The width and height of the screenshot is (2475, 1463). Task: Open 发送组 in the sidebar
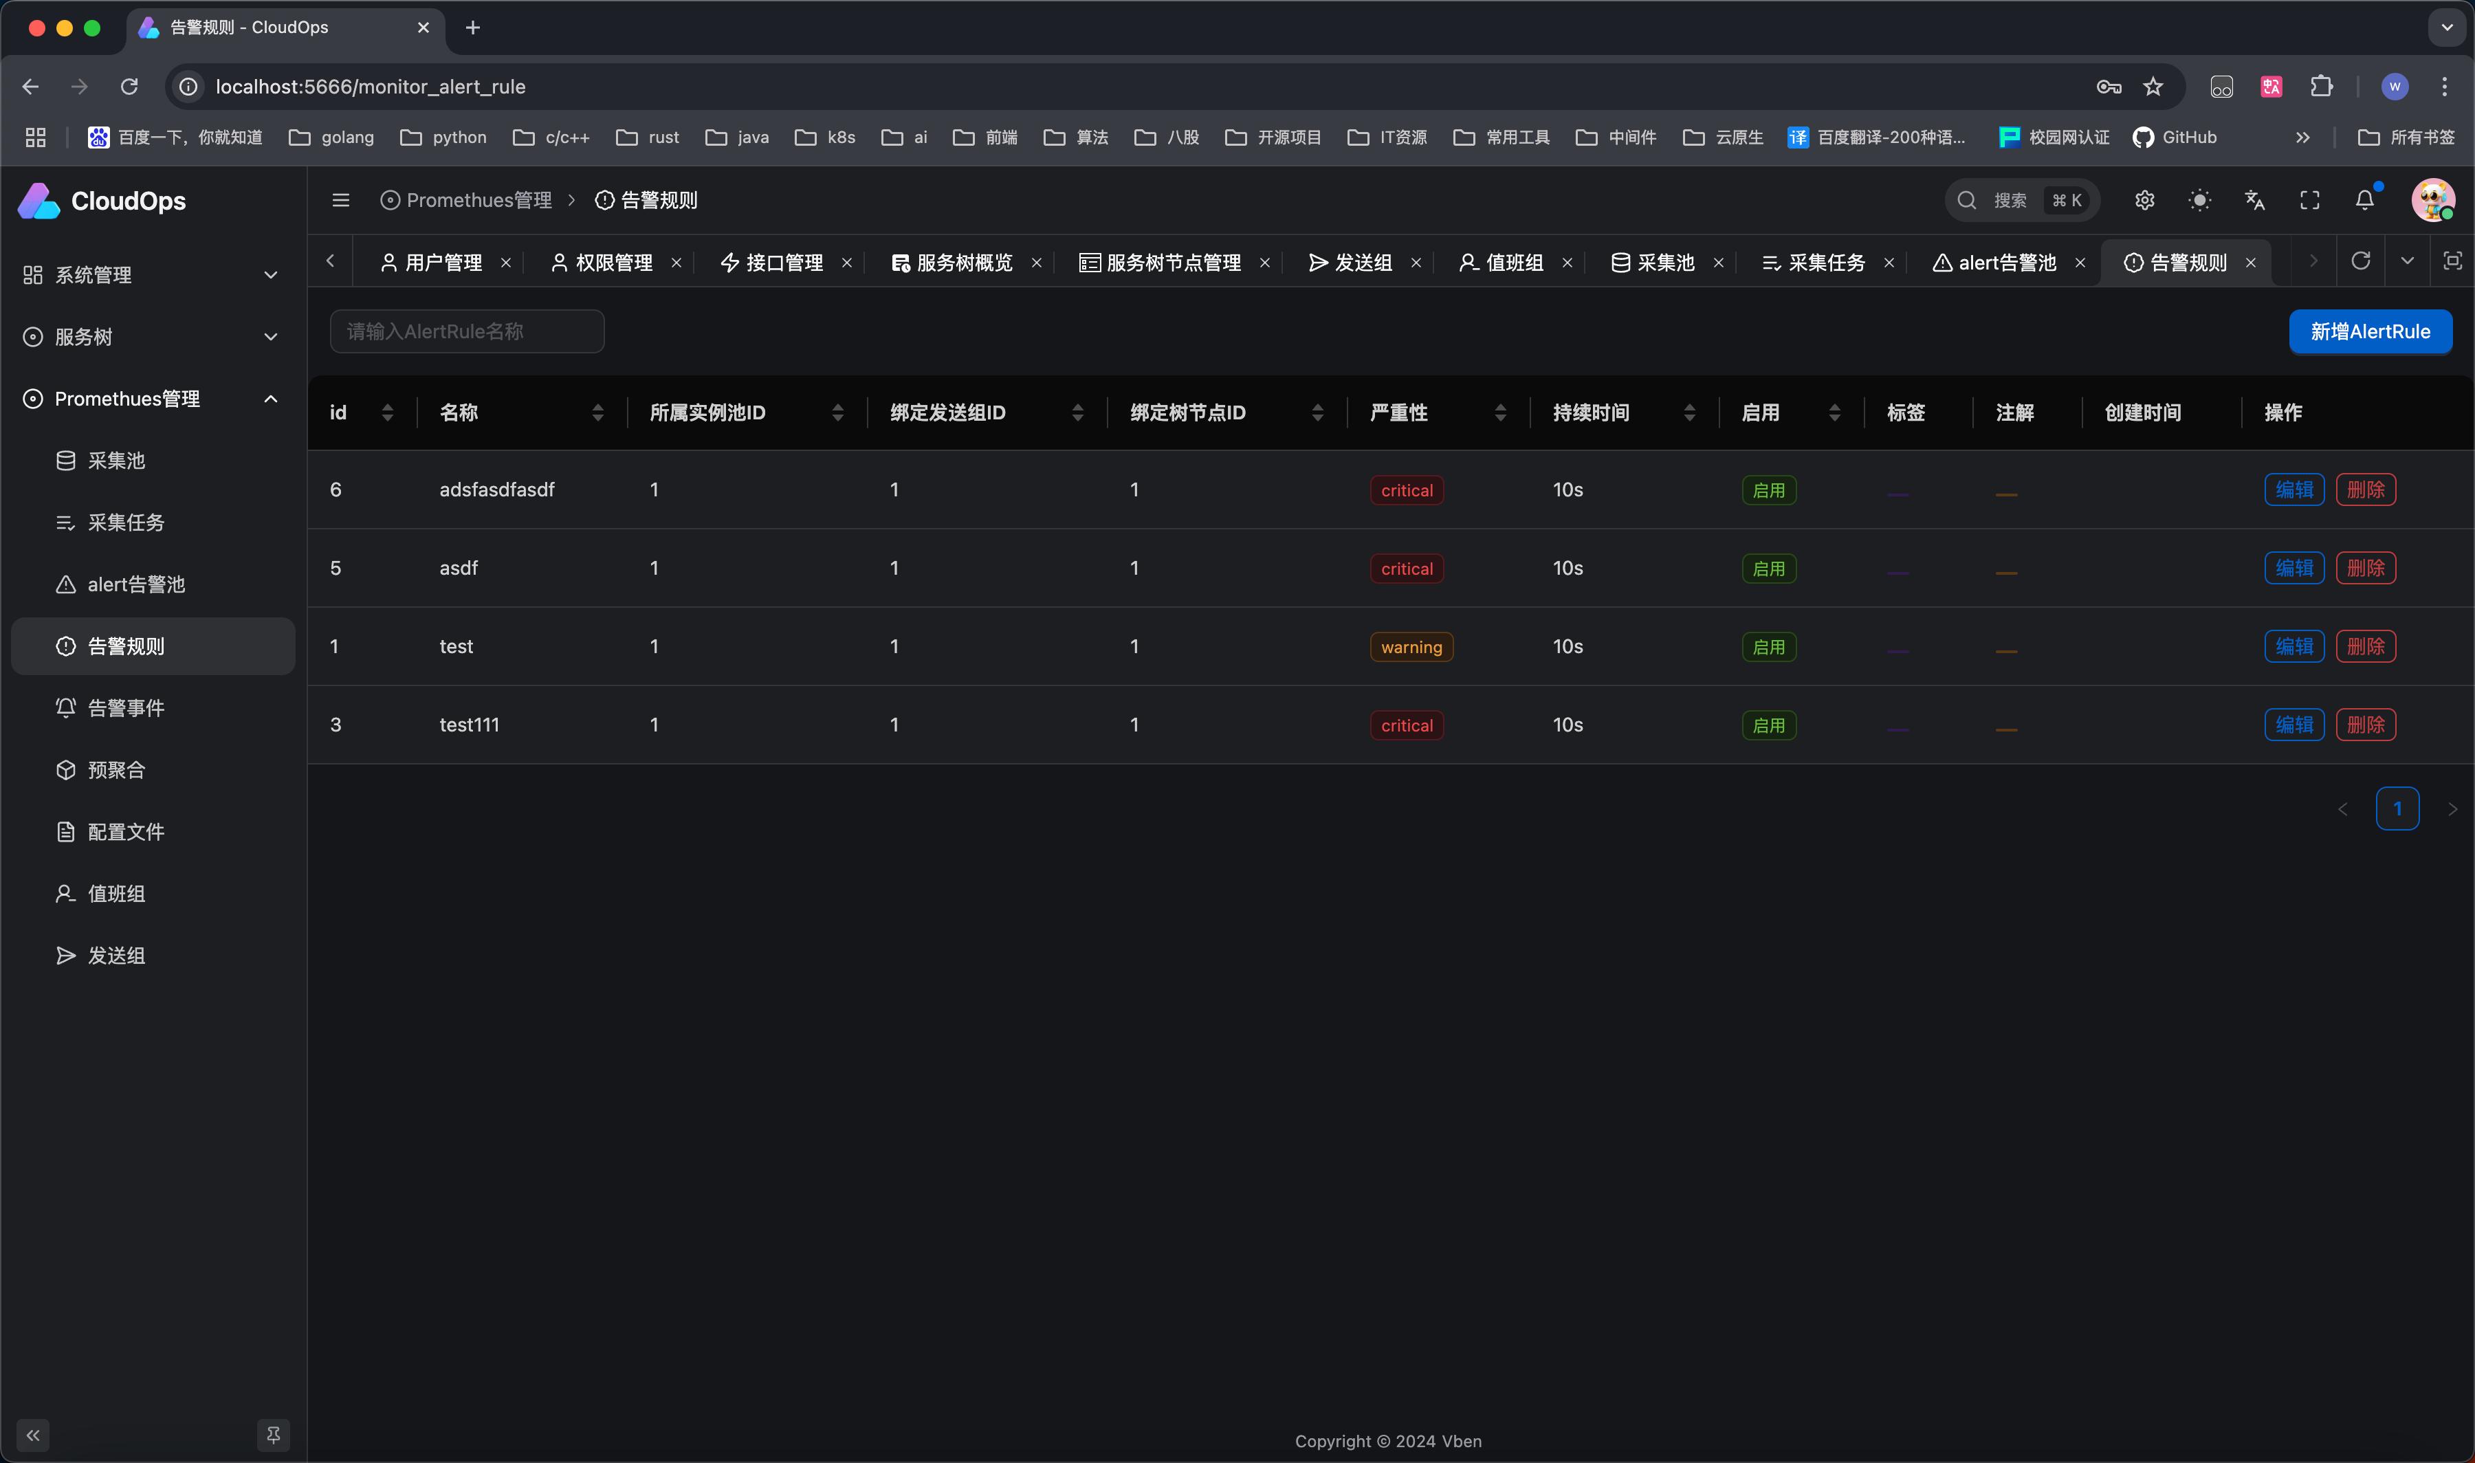point(153,956)
